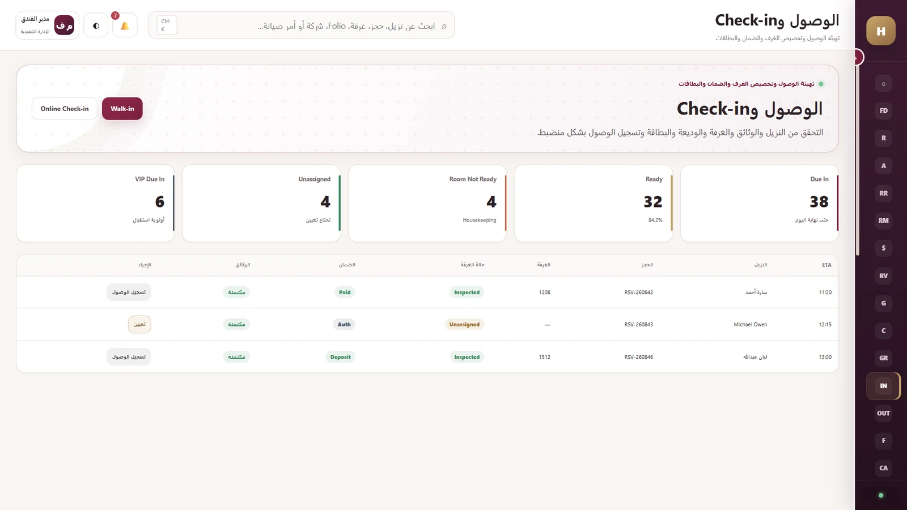Open the RR sidebar item
This screenshot has width=907, height=510.
(883, 193)
